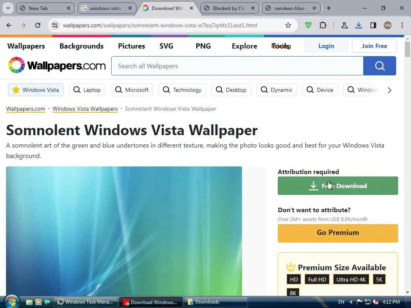Click the wallpaper preview image
411x308 pixels.
[x=124, y=231]
